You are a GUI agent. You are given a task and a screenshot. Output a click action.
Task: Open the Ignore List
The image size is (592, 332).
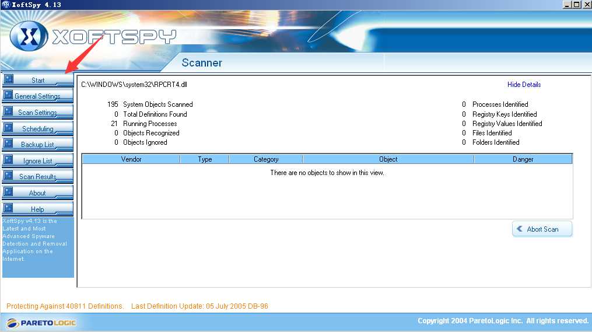38,161
